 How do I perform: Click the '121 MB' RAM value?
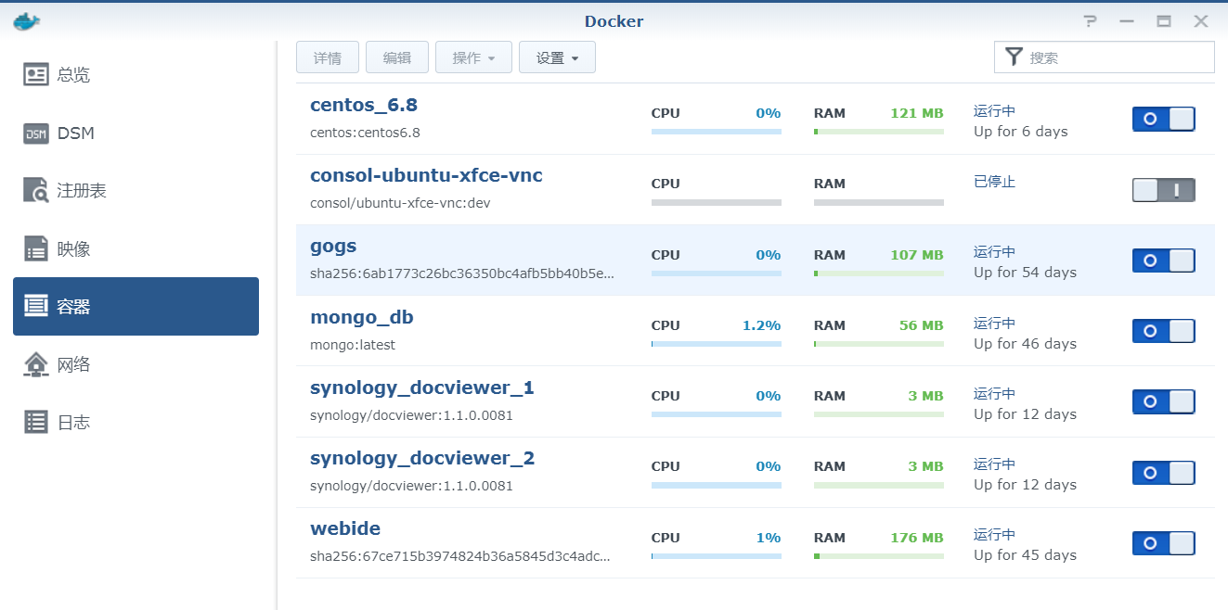click(916, 113)
